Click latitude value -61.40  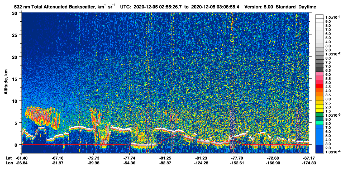pos(22,158)
